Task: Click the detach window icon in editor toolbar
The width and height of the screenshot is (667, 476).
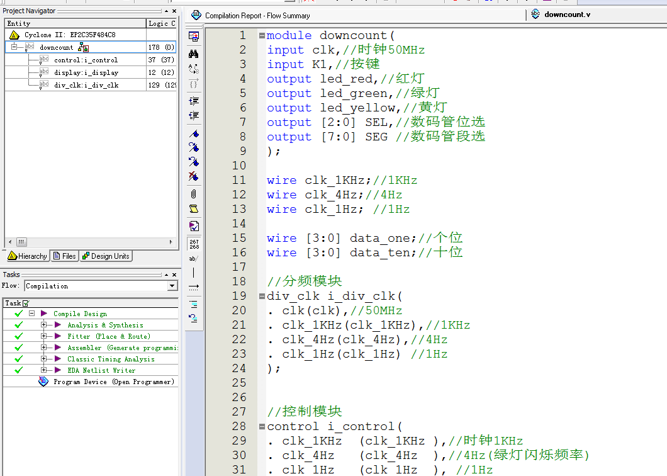Action: [x=194, y=37]
